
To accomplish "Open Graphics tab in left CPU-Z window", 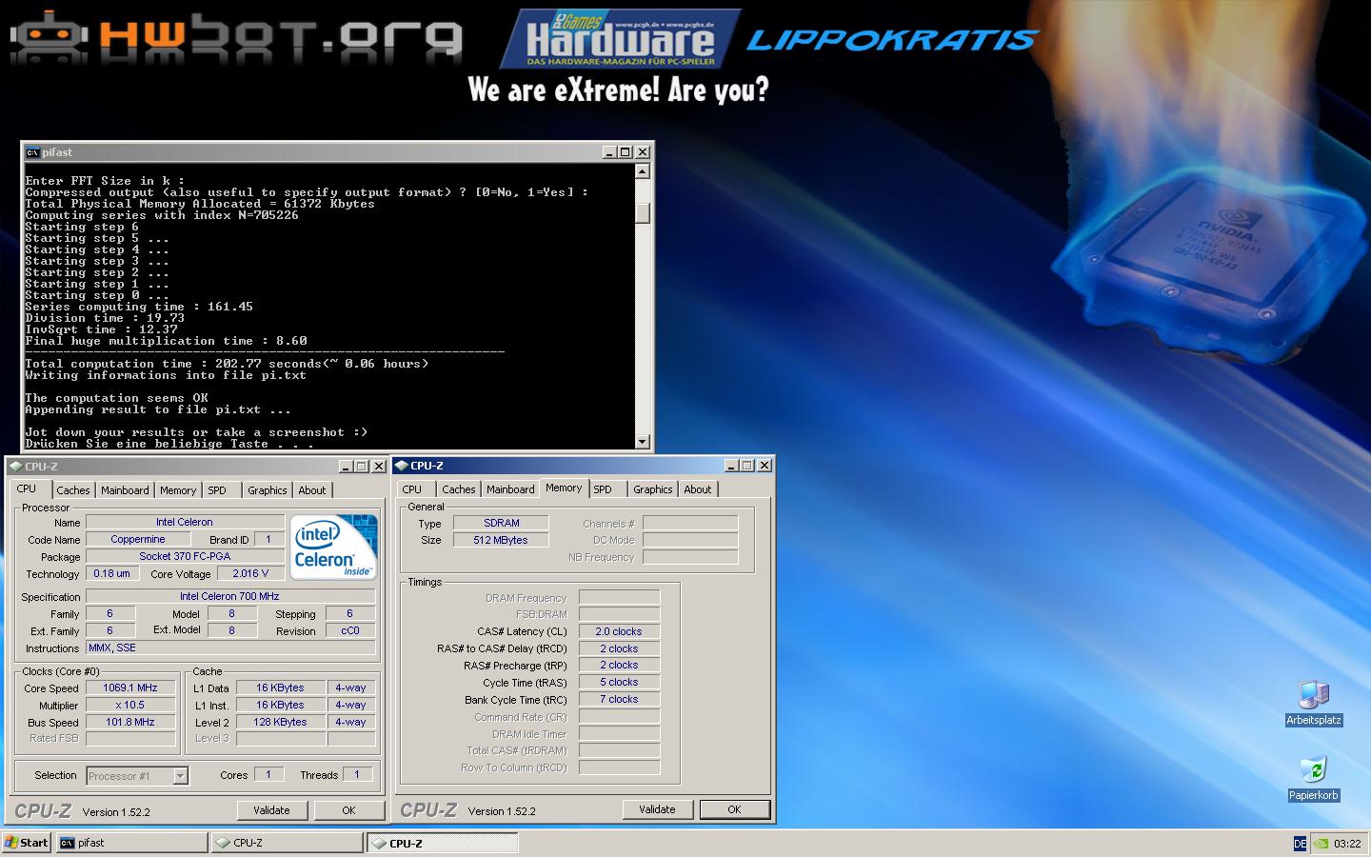I will tap(267, 490).
